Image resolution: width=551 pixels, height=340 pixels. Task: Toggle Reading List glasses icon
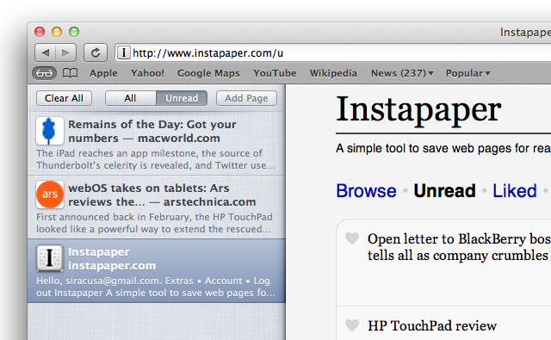click(x=44, y=73)
